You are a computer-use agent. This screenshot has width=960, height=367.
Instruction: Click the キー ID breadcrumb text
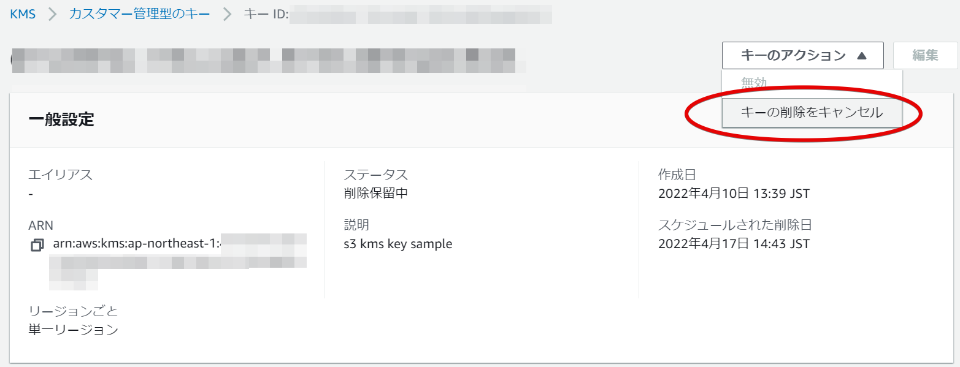pos(266,14)
